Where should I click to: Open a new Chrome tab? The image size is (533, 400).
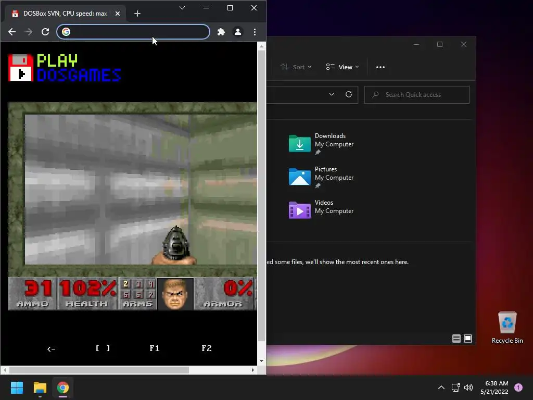(x=137, y=14)
